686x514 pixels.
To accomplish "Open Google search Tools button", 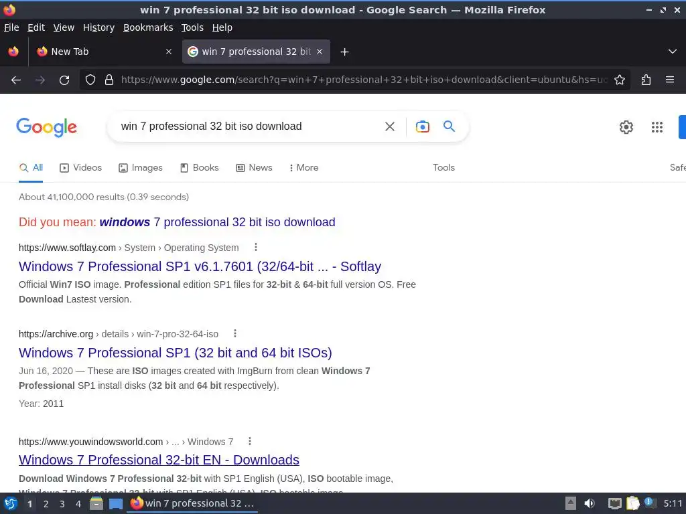I will 443,167.
